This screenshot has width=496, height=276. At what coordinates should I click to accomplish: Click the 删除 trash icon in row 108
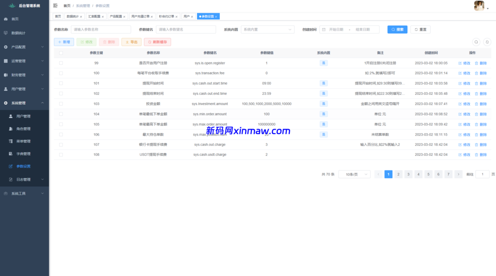(477, 155)
